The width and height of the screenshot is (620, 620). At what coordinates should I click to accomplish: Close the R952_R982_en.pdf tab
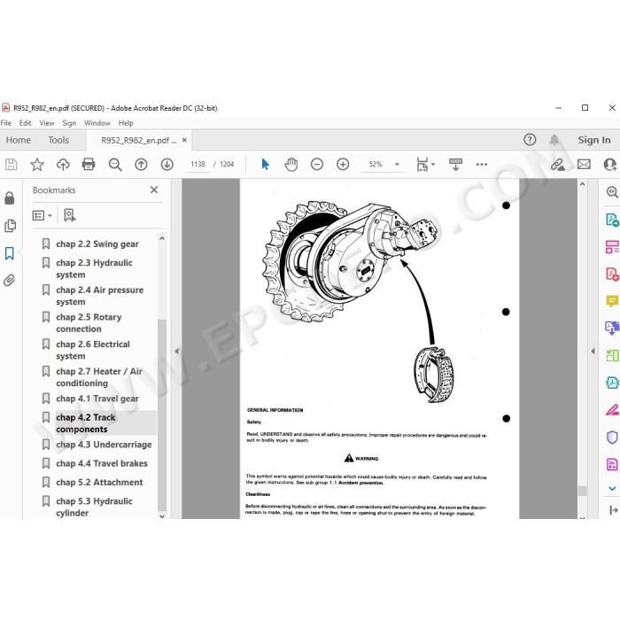[184, 140]
